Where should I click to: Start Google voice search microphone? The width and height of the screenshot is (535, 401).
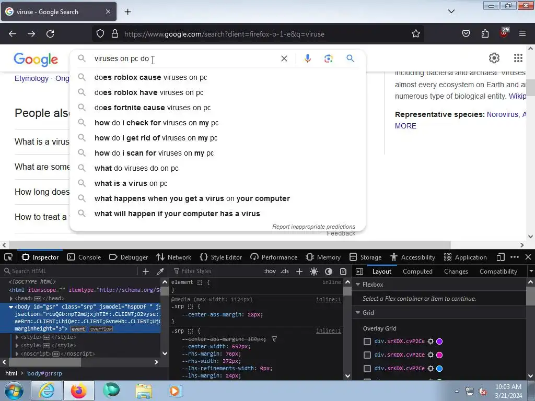pos(307,58)
